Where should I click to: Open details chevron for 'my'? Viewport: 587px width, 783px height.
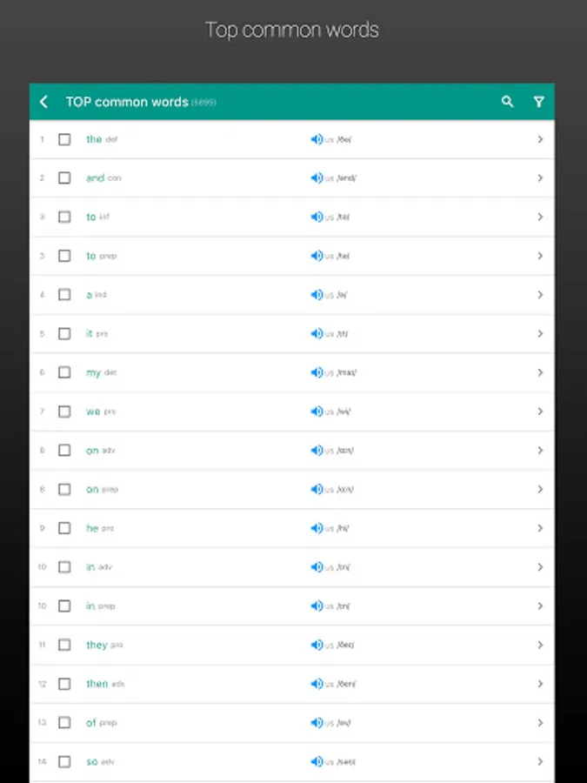click(x=540, y=372)
